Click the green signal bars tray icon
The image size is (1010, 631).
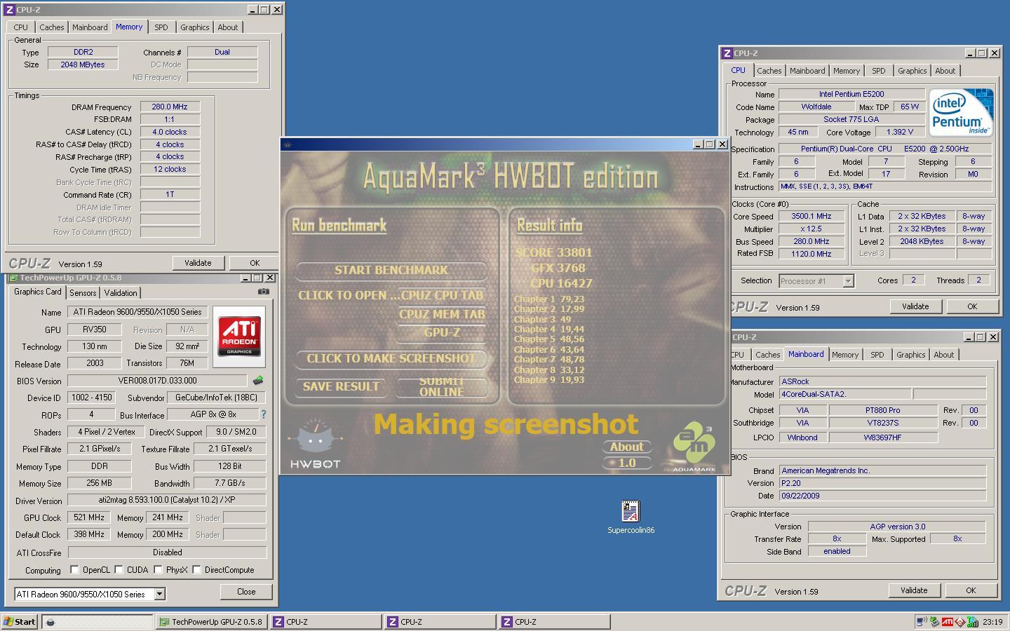(x=973, y=621)
